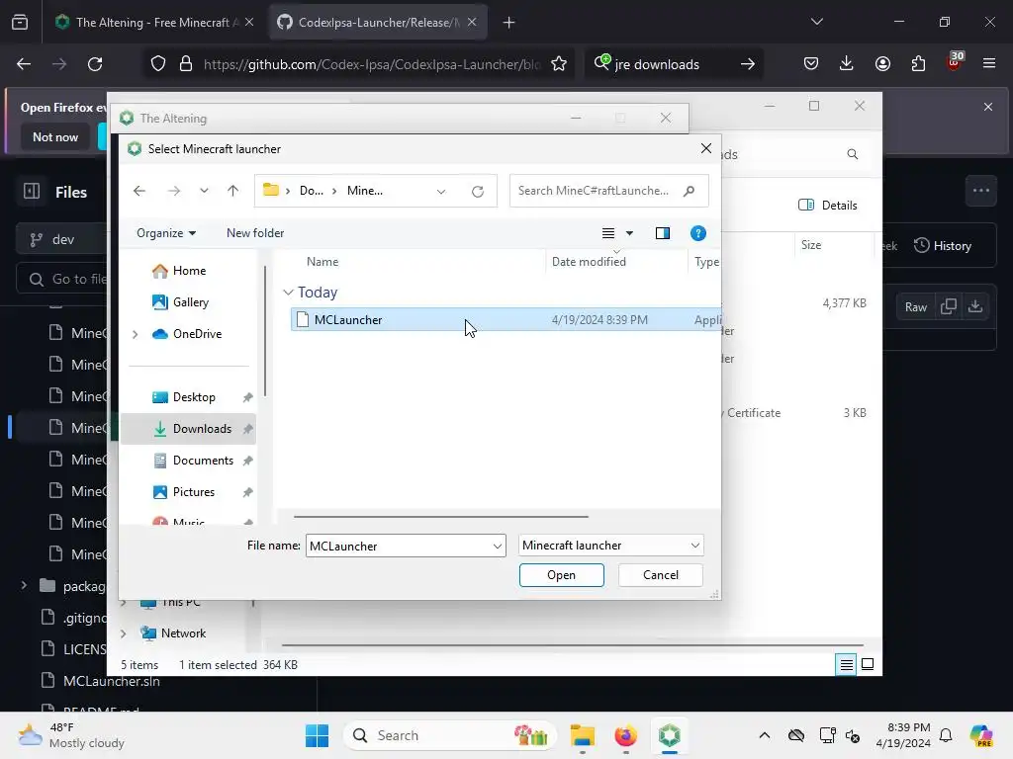Image resolution: width=1013 pixels, height=759 pixels.
Task: Open Firefox from taskbar
Action: pos(625,735)
